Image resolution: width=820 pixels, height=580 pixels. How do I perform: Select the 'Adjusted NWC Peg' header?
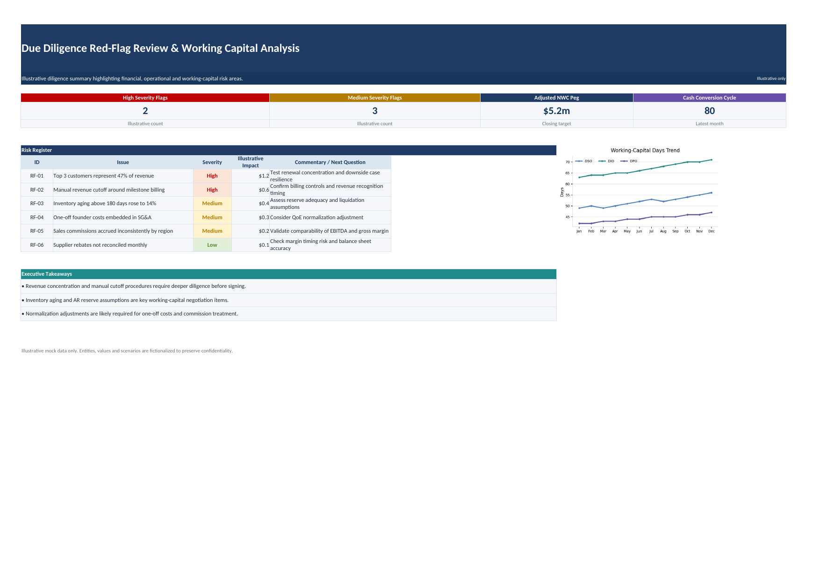pyautogui.click(x=556, y=98)
